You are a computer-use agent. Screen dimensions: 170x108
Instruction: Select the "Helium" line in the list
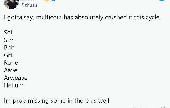pos(14,85)
